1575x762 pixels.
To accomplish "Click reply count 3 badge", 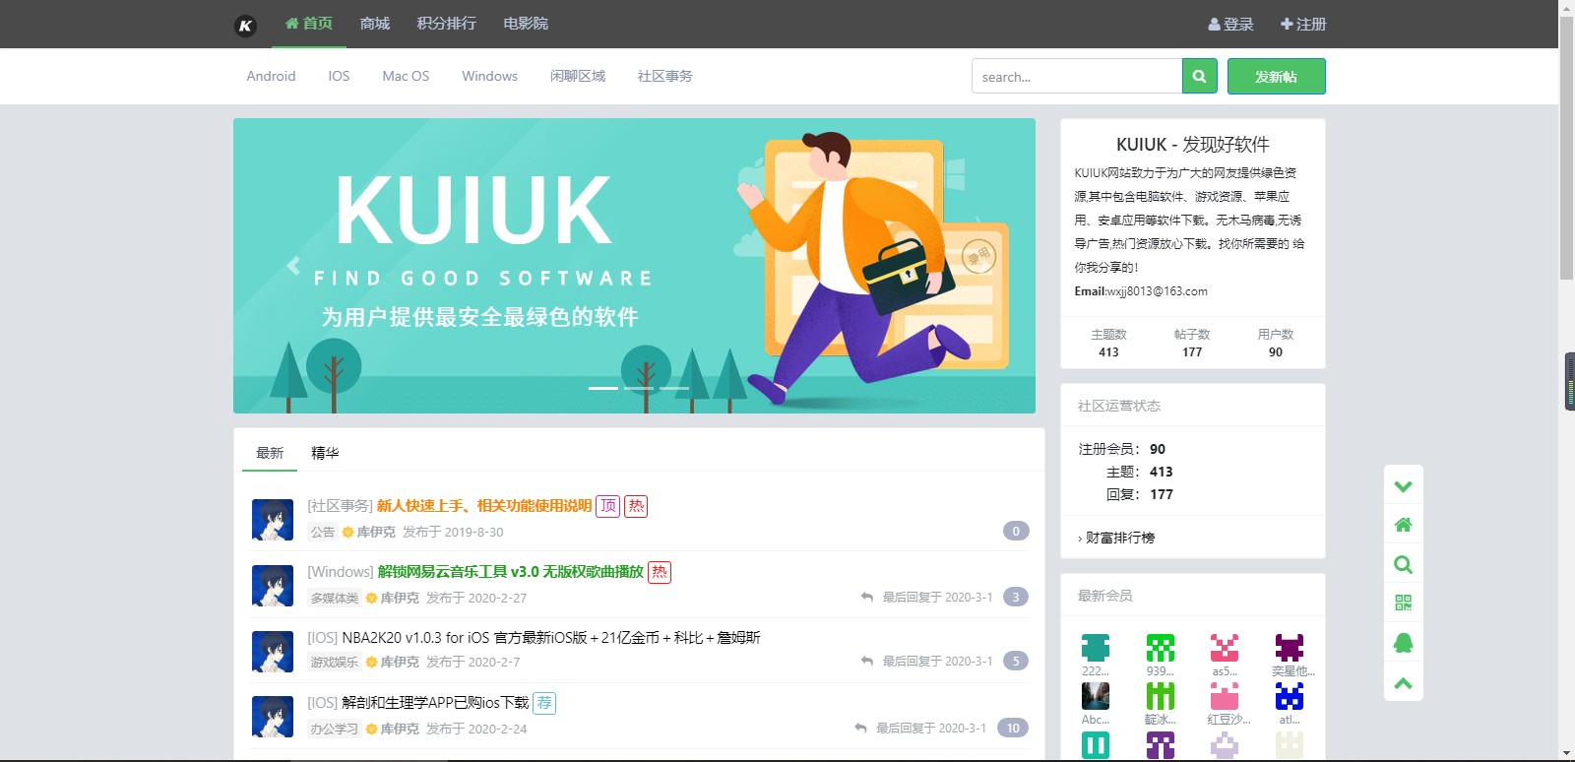I will pyautogui.click(x=1016, y=597).
